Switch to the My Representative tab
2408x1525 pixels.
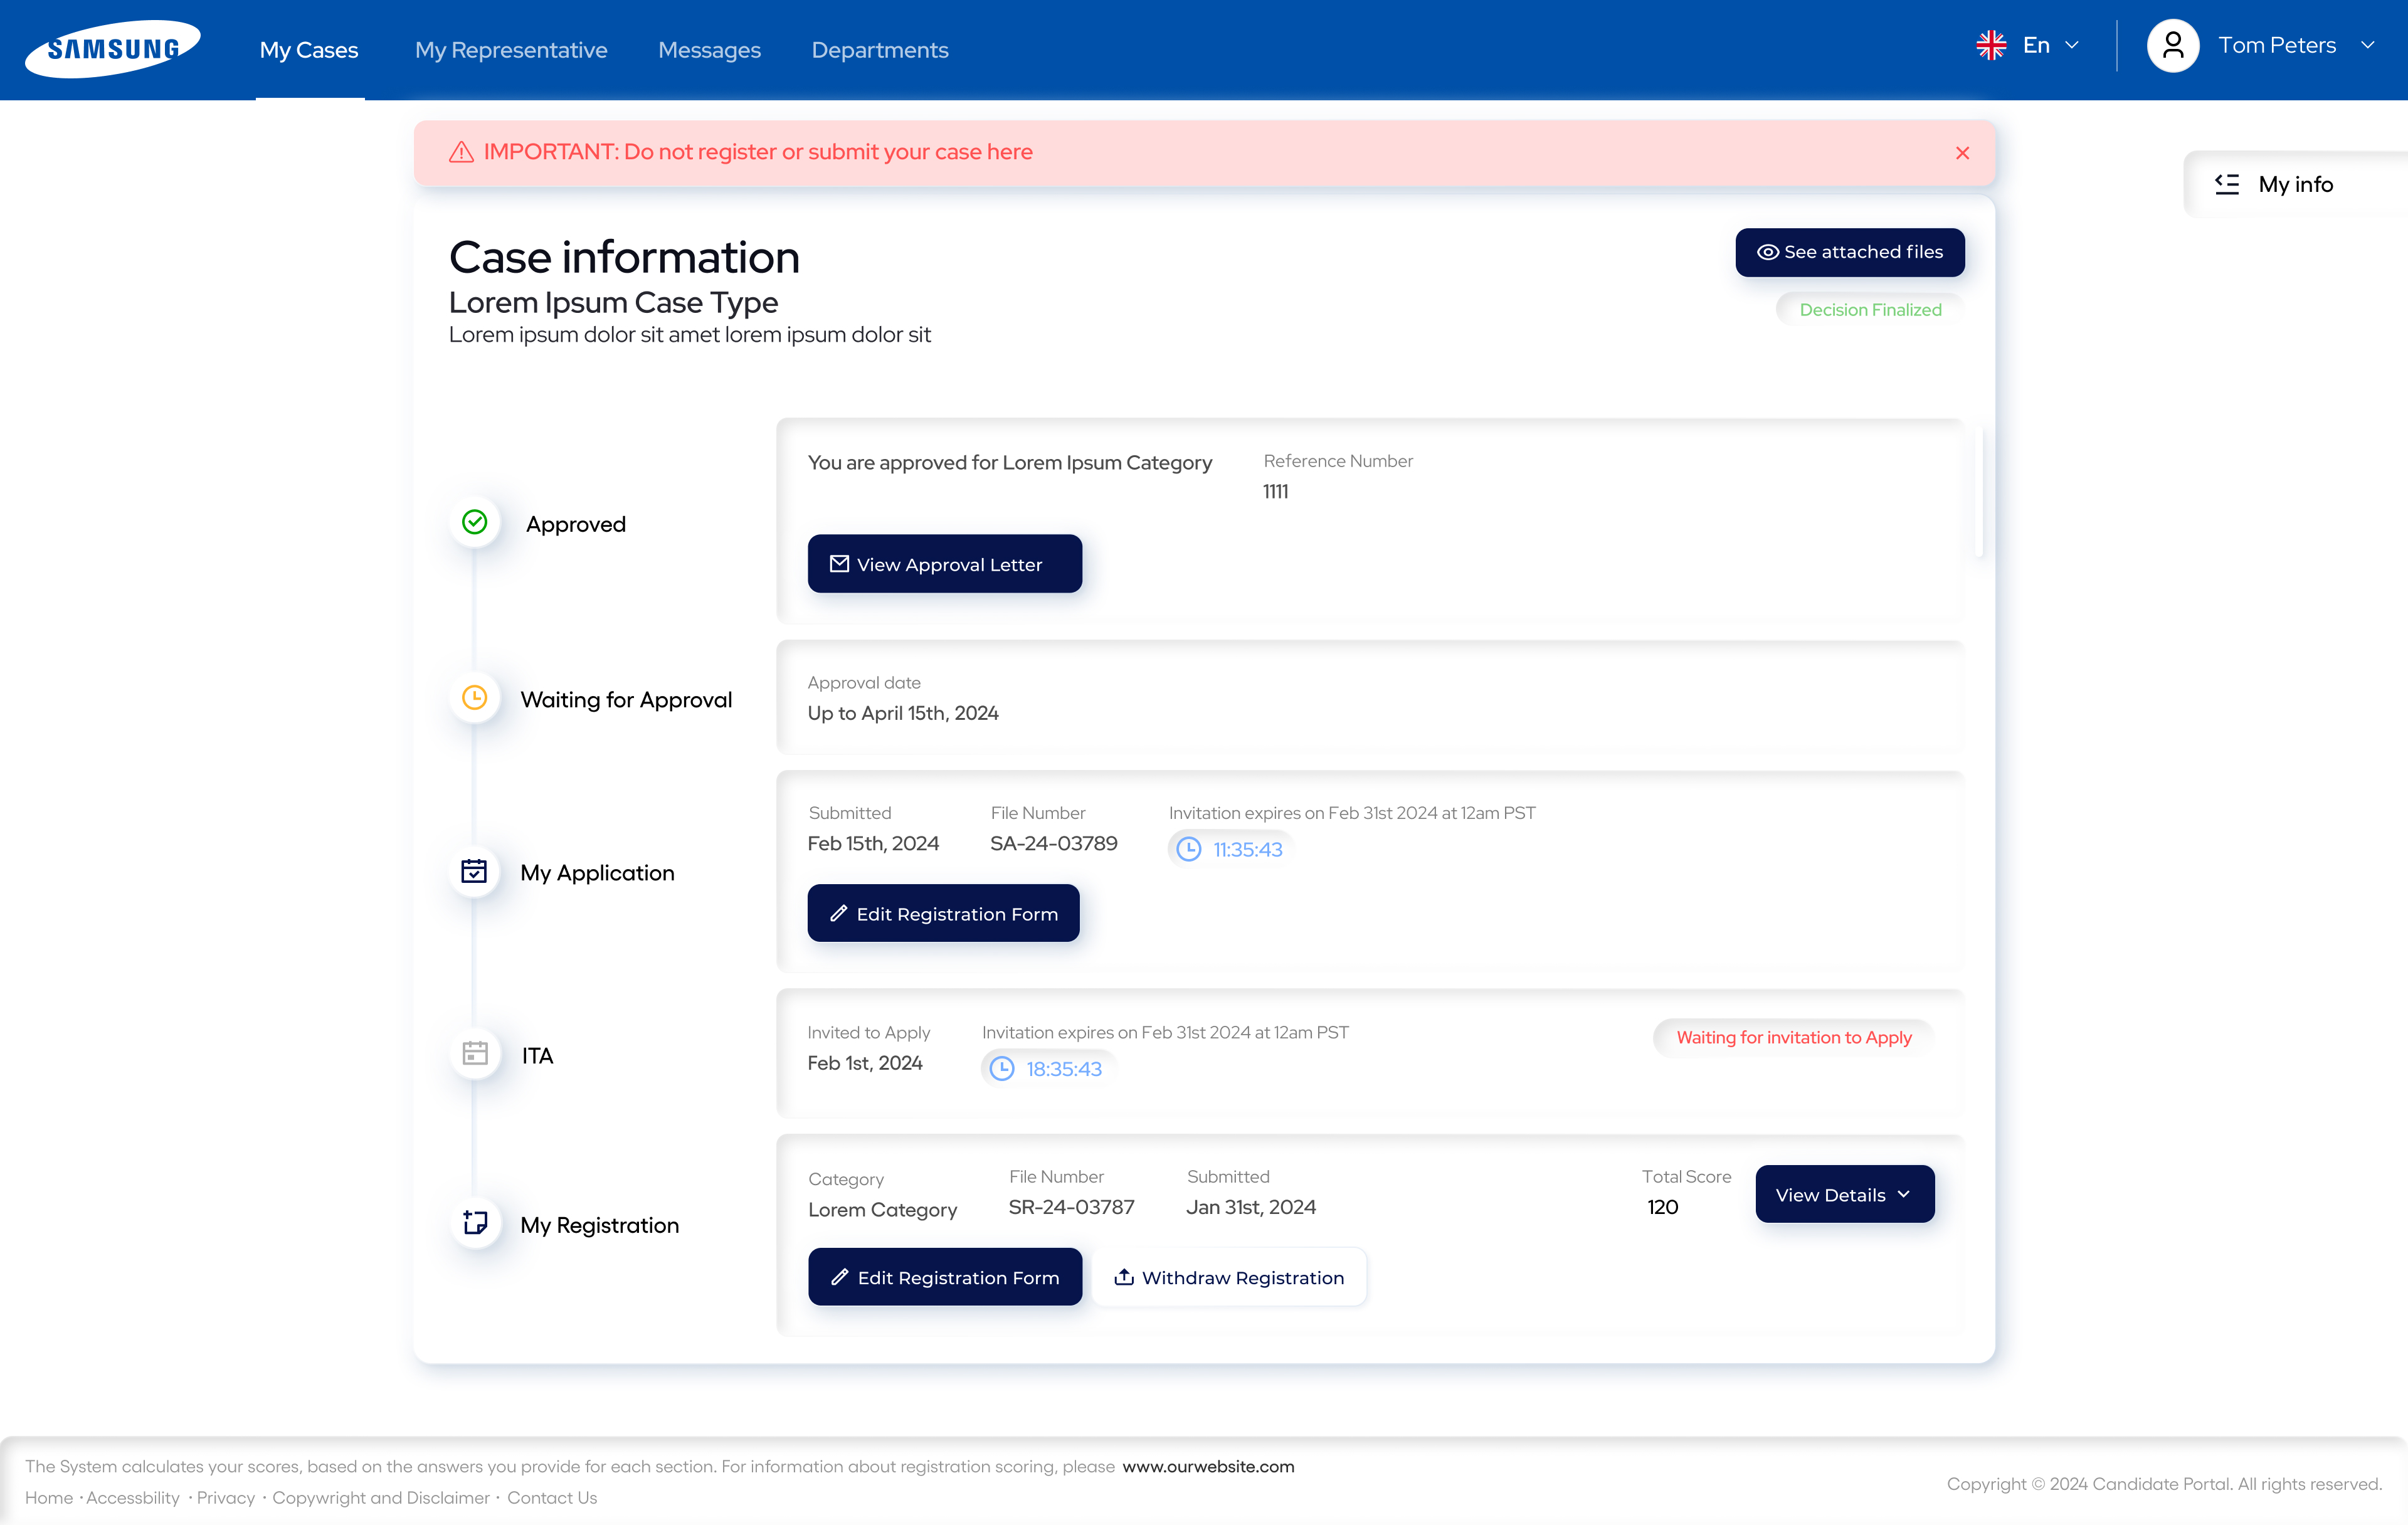point(511,50)
